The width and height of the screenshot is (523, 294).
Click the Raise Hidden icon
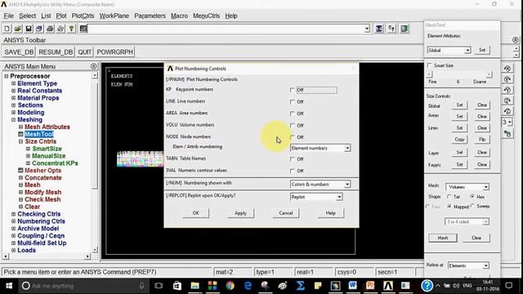tap(379, 29)
